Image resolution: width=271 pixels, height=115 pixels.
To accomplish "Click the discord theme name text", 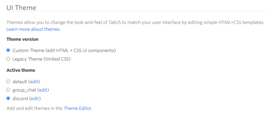I will 20,99.
